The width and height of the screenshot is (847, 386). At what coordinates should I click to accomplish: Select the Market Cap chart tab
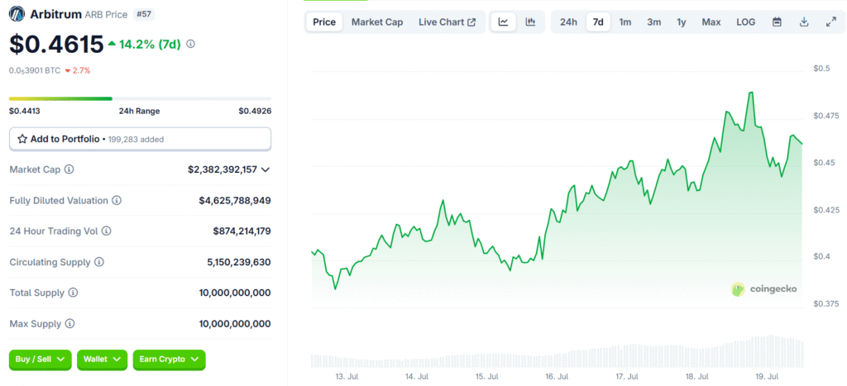click(x=377, y=22)
